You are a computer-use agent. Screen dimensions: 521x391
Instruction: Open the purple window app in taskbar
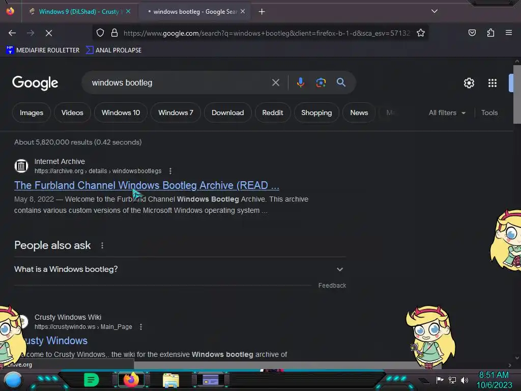tap(210, 380)
